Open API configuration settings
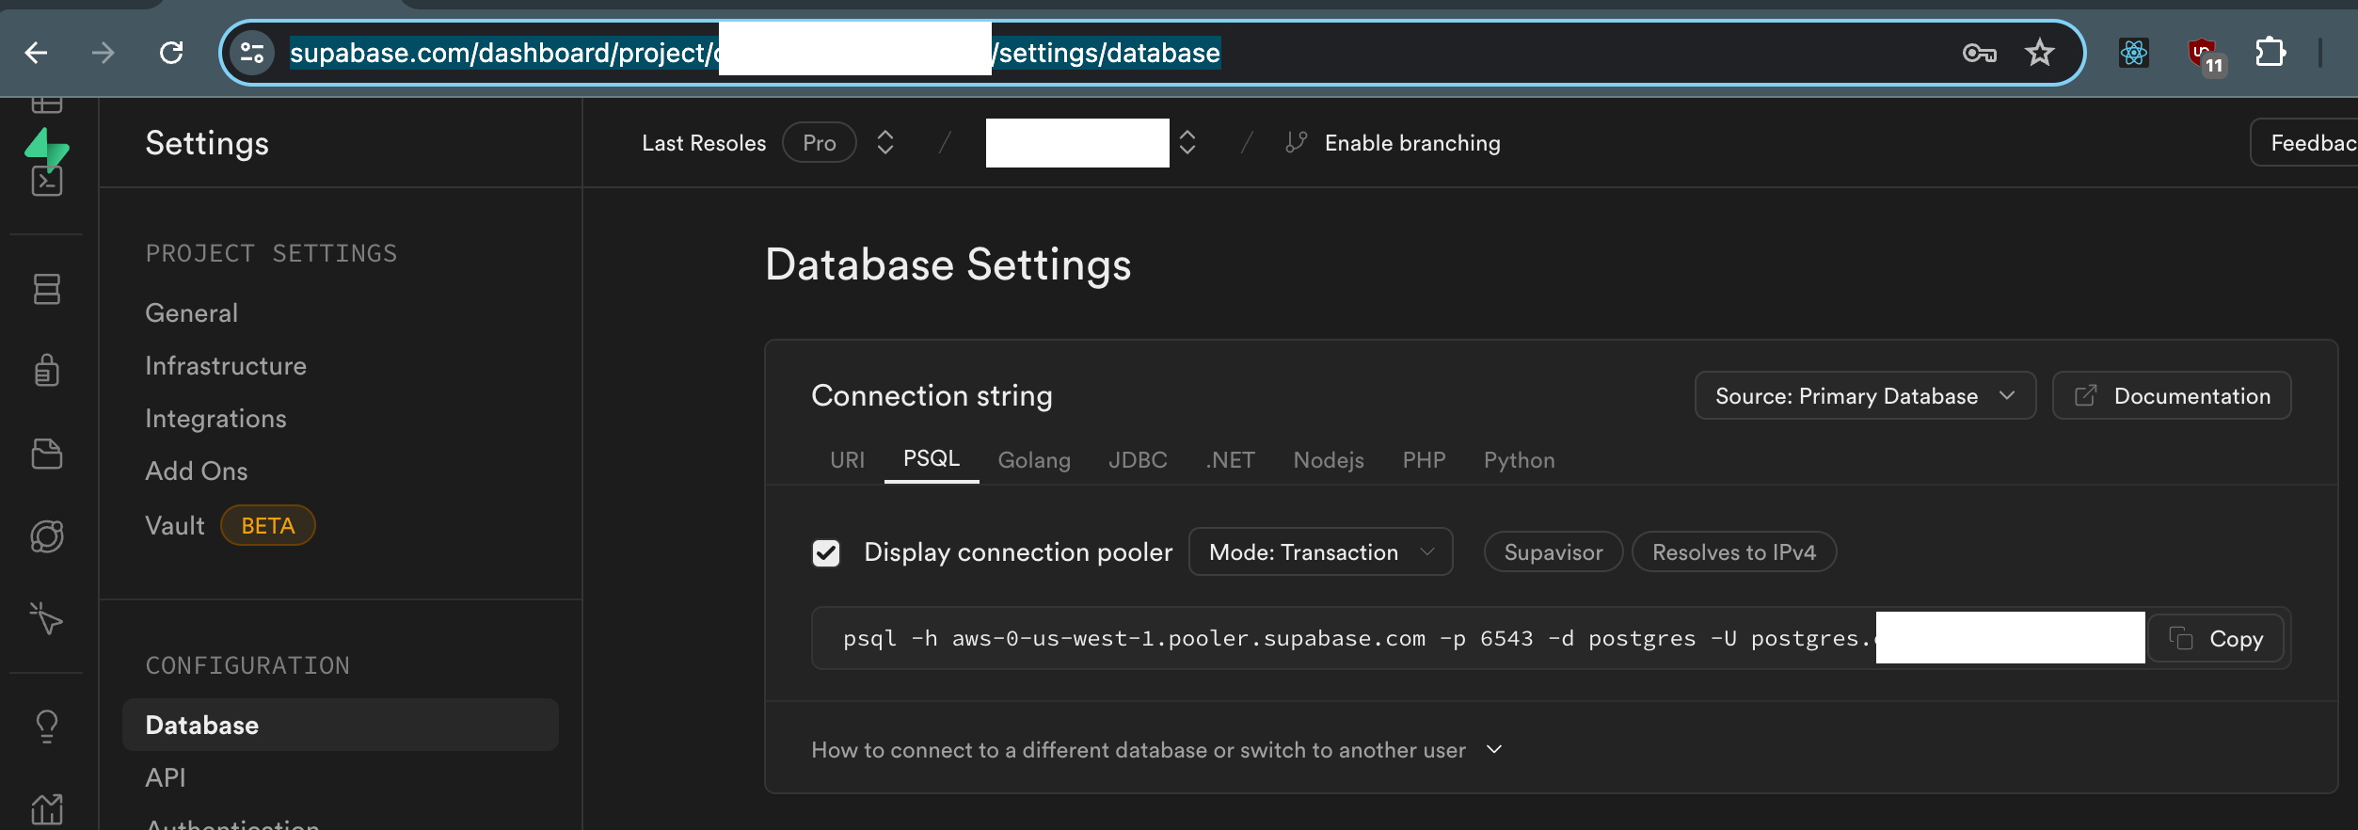The image size is (2358, 830). coord(166,777)
